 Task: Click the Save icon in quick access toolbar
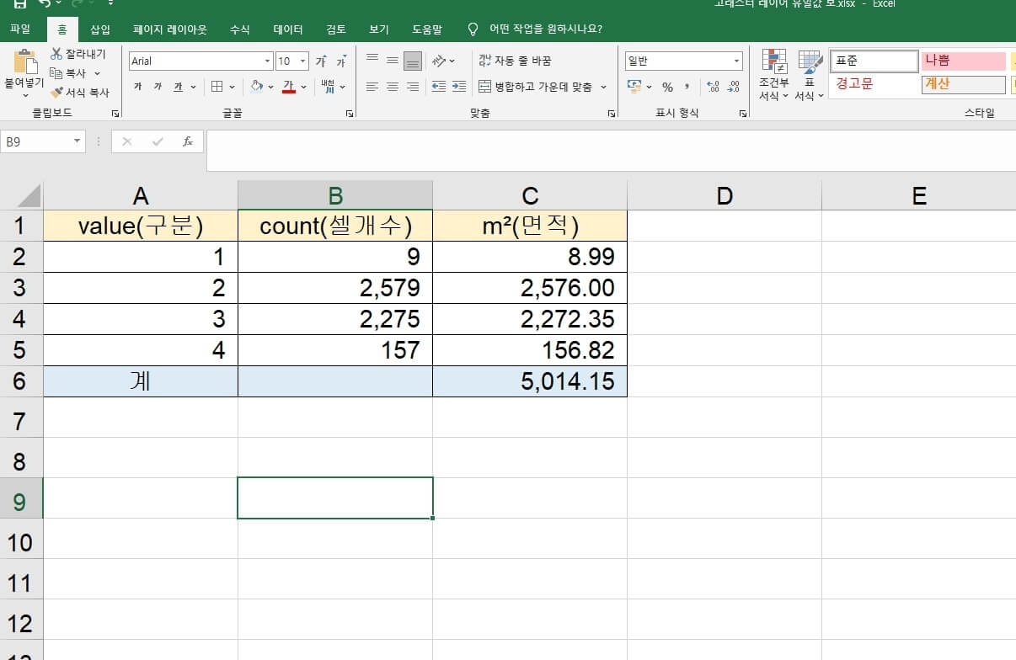(19, 3)
